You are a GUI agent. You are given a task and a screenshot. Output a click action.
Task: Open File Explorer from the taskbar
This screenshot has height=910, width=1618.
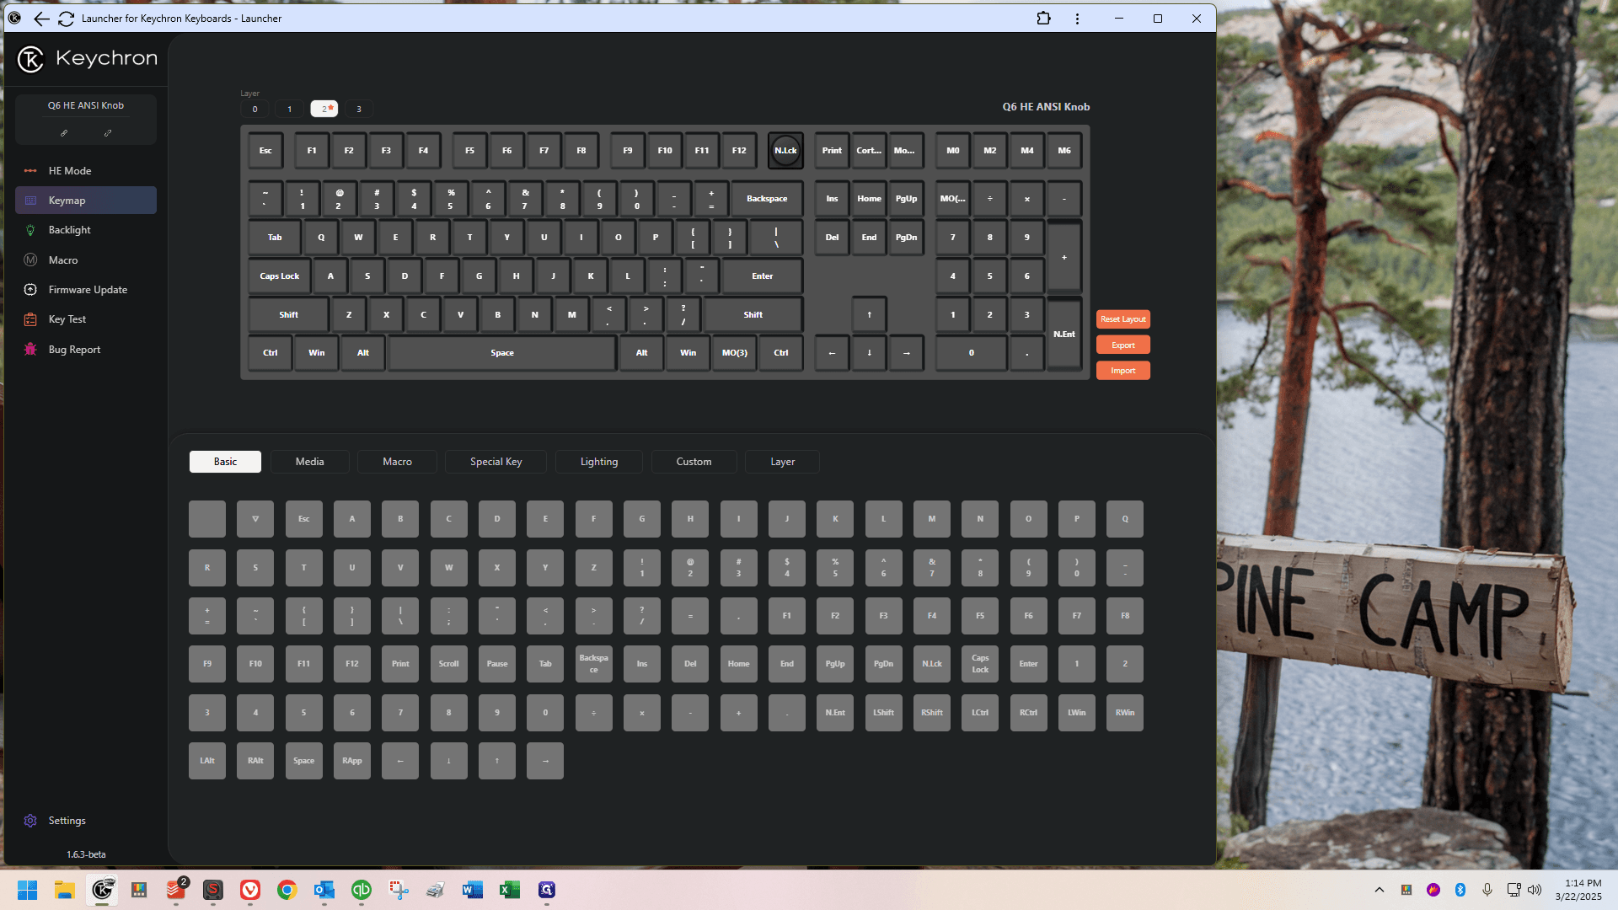point(65,890)
